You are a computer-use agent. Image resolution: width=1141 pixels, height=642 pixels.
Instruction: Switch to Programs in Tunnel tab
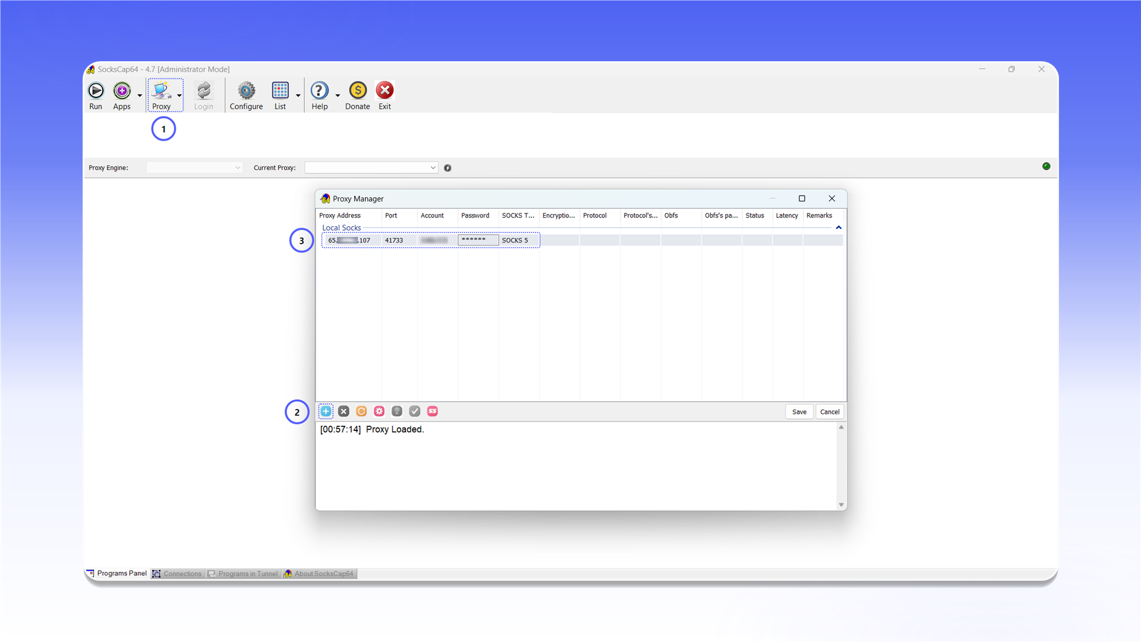pyautogui.click(x=243, y=574)
